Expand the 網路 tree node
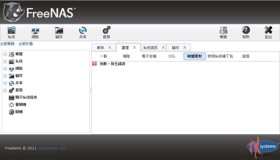This screenshot has height=160, width=280. tap(5, 69)
